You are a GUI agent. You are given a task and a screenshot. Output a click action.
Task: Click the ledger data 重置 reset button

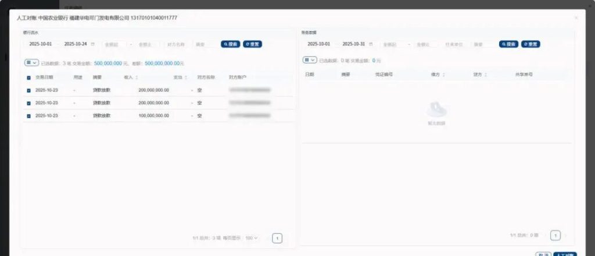[531, 44]
